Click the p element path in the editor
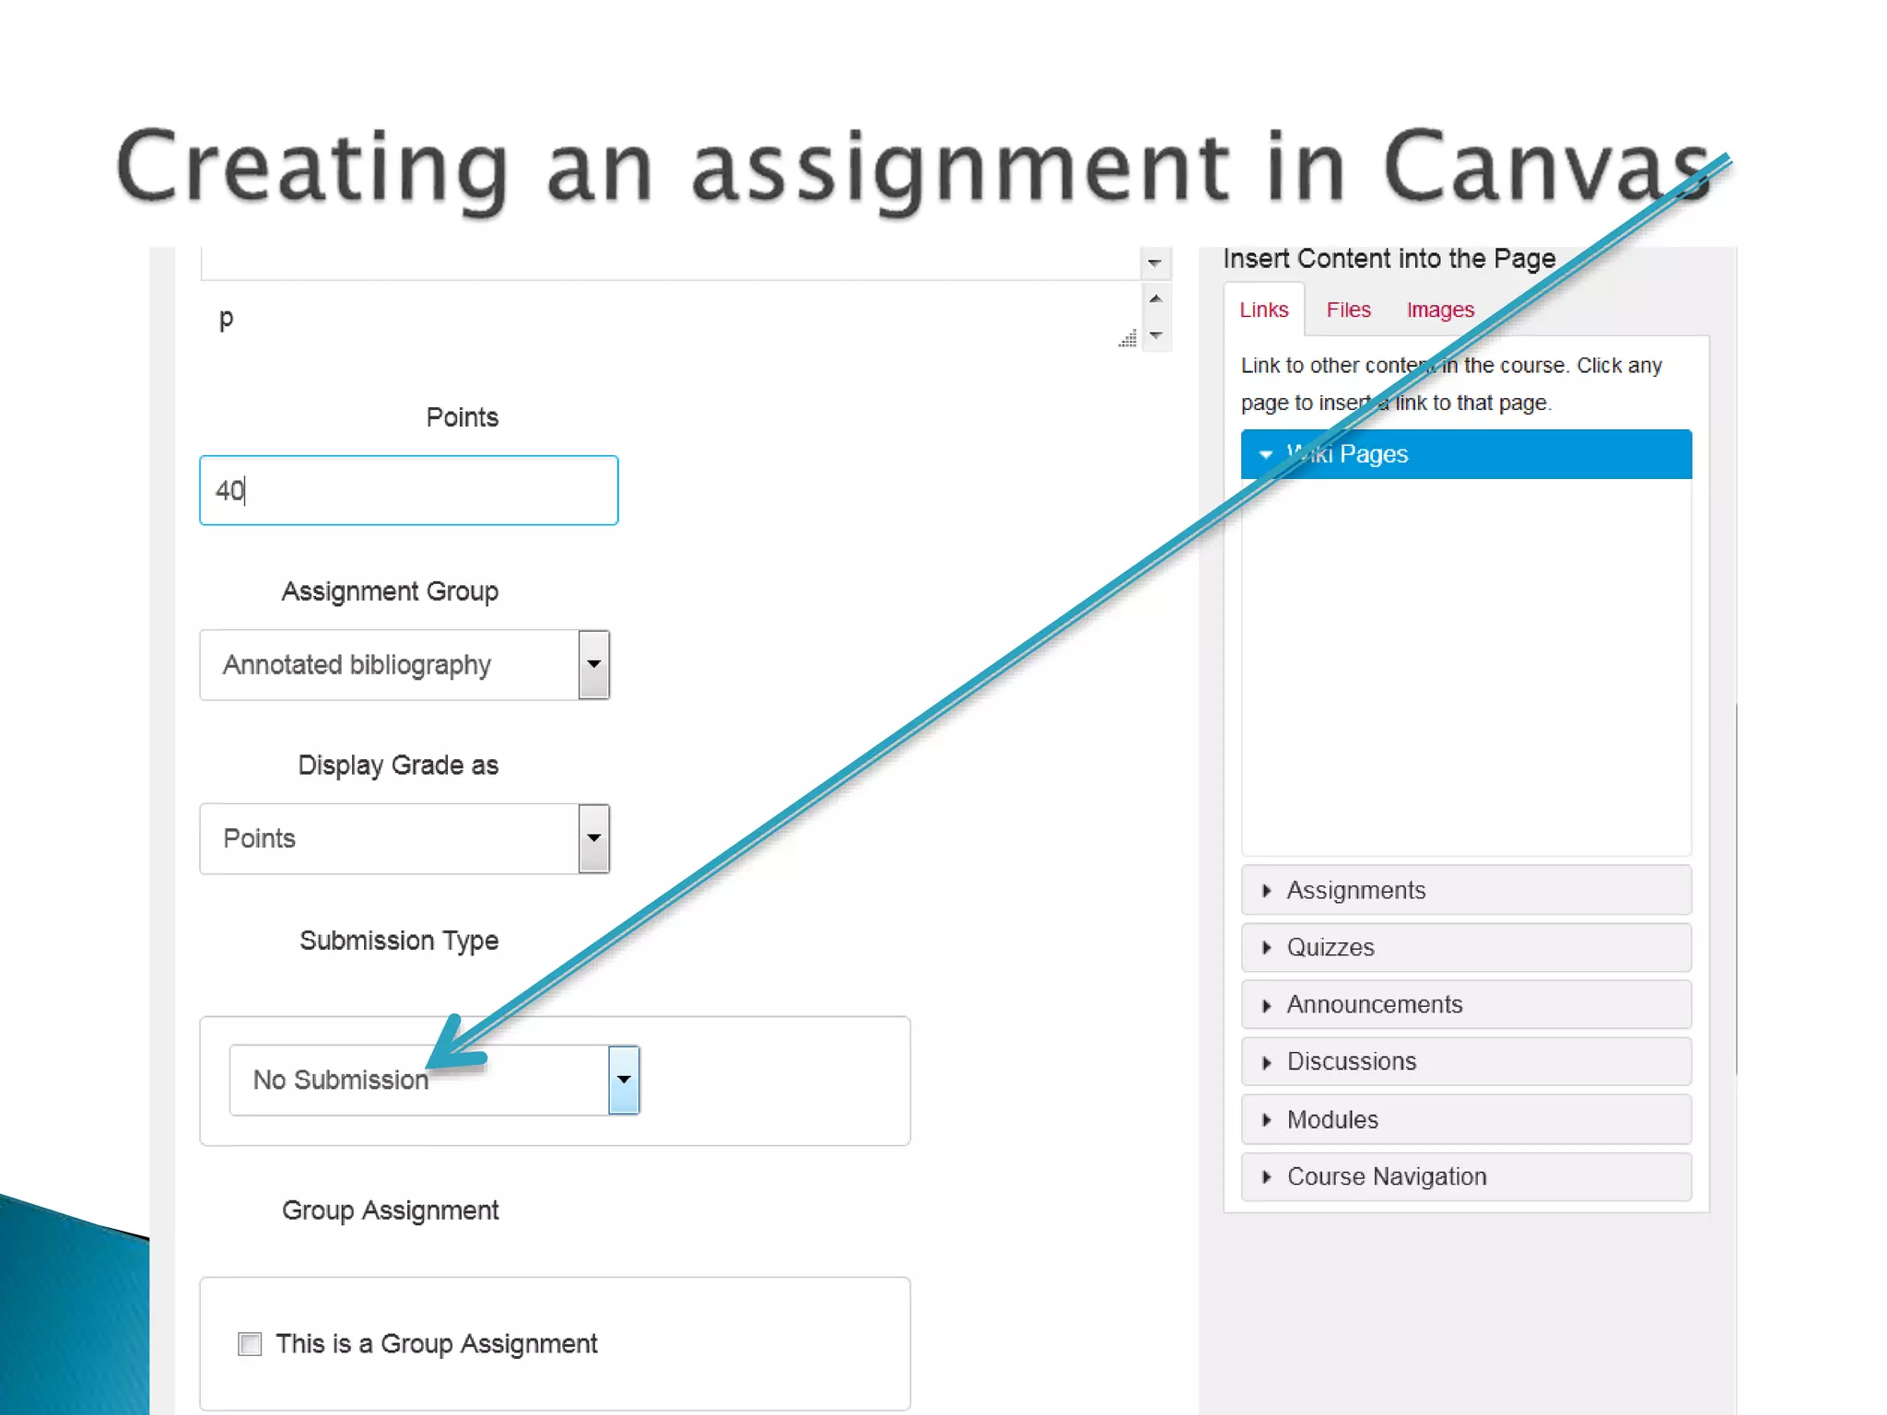The width and height of the screenshot is (1887, 1415). (226, 320)
